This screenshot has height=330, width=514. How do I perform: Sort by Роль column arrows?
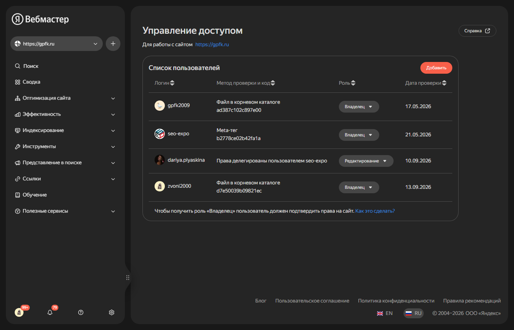(353, 83)
